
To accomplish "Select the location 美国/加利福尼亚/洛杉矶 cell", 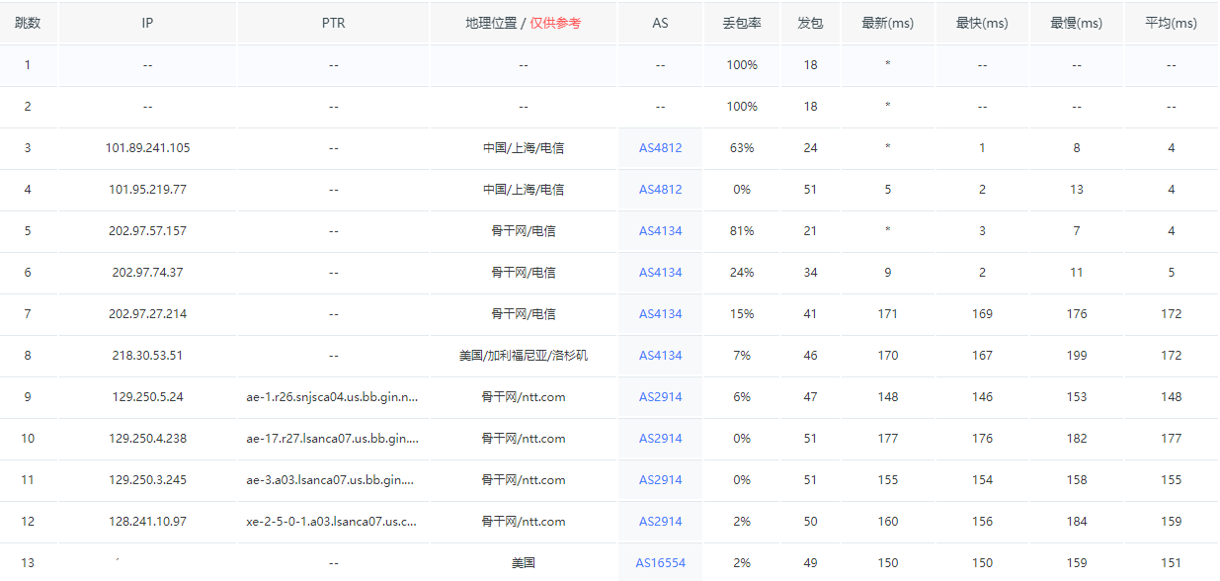I will click(523, 356).
